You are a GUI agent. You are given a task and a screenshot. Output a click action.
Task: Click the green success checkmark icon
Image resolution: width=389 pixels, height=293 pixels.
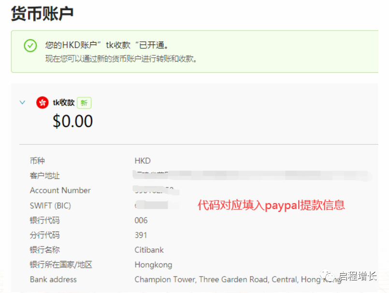(30, 46)
